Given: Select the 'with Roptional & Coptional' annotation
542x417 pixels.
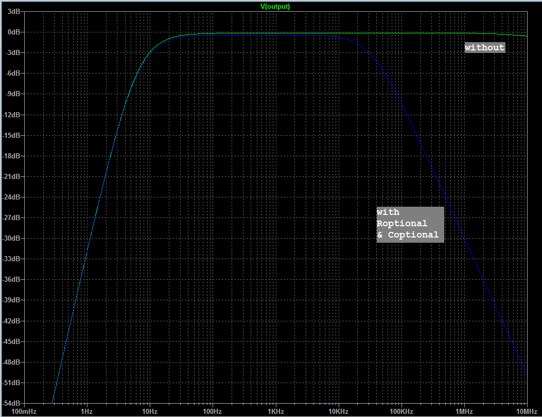Looking at the screenshot, I should pos(410,224).
